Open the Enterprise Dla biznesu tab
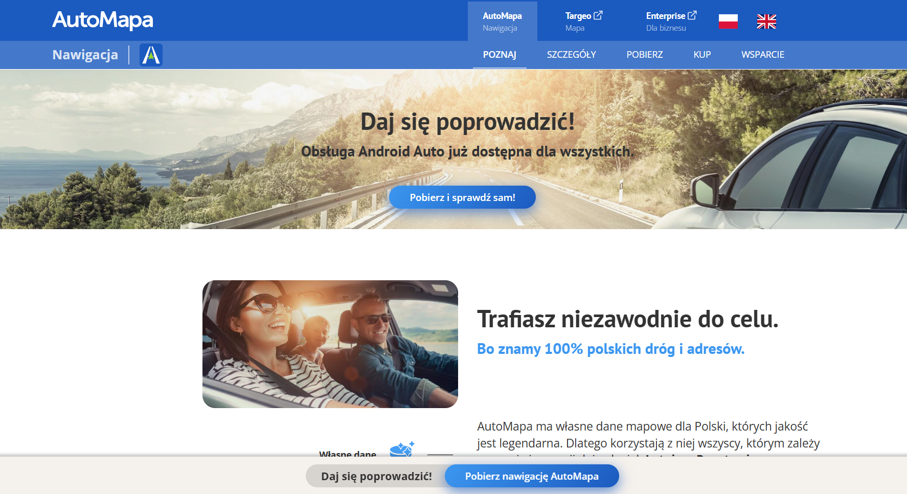The width and height of the screenshot is (907, 494). [x=671, y=21]
